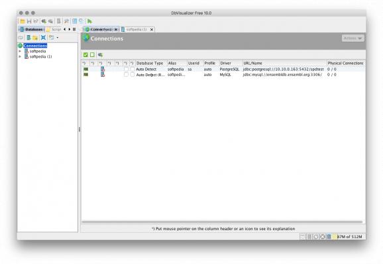Select softpedia connection in tree

(x=38, y=51)
